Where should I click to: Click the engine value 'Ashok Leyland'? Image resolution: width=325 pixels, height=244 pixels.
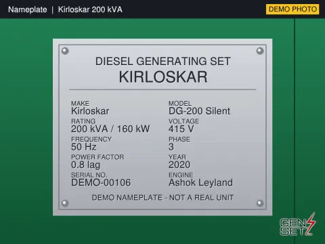[x=200, y=183]
